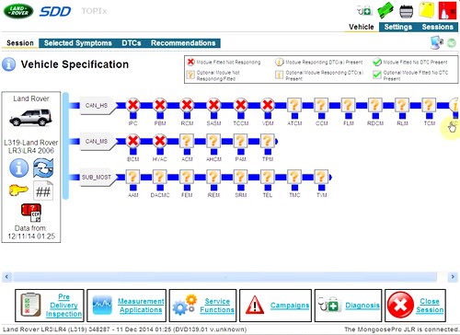Viewport: 460px width, 335px height.
Task: Click the horizontal scrollbar track
Action: click(224, 277)
